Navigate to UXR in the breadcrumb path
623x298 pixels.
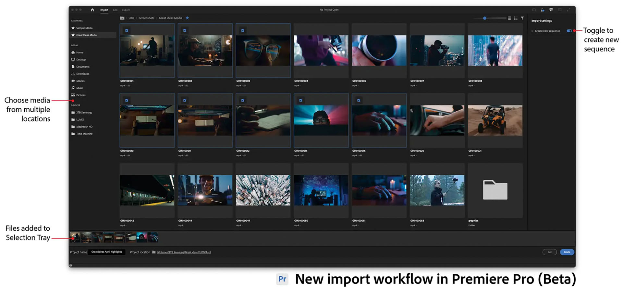pos(132,18)
